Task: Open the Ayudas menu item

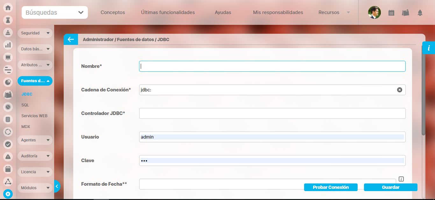Action: point(223,12)
